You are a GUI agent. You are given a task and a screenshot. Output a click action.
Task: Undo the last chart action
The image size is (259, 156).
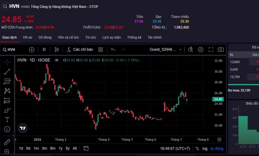click(113, 49)
